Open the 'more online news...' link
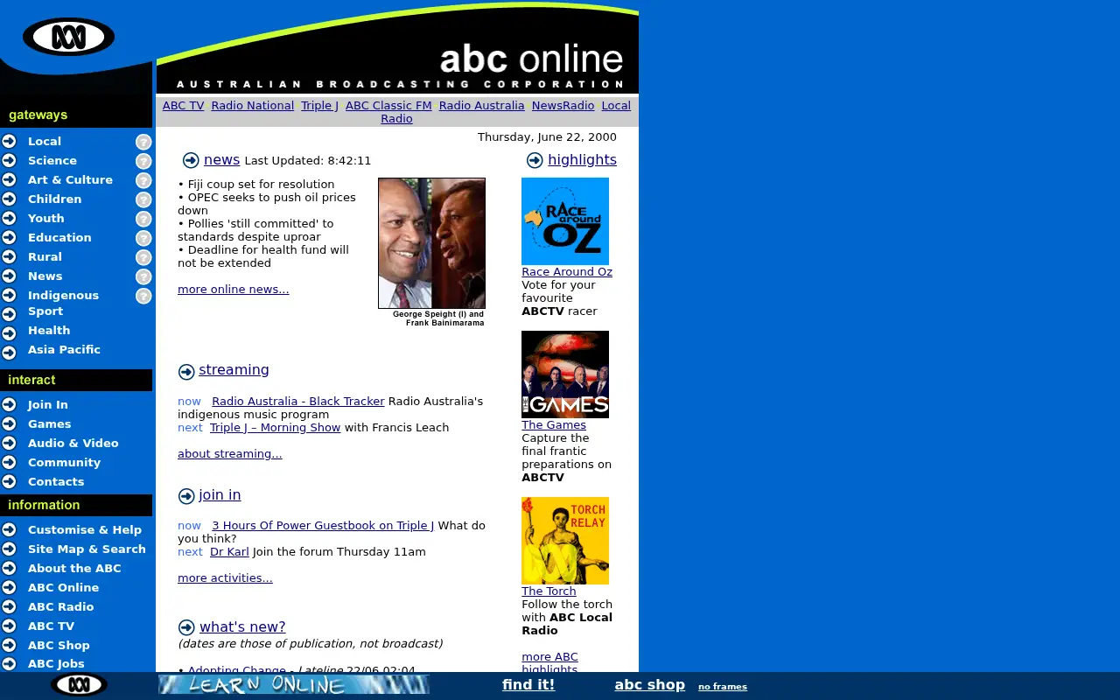The width and height of the screenshot is (1120, 700). coord(233,289)
